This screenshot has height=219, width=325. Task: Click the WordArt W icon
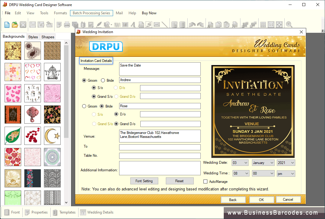[x=117, y=25]
